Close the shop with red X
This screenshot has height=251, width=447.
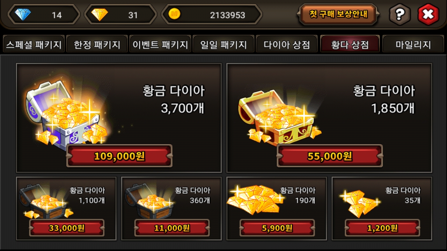click(428, 15)
